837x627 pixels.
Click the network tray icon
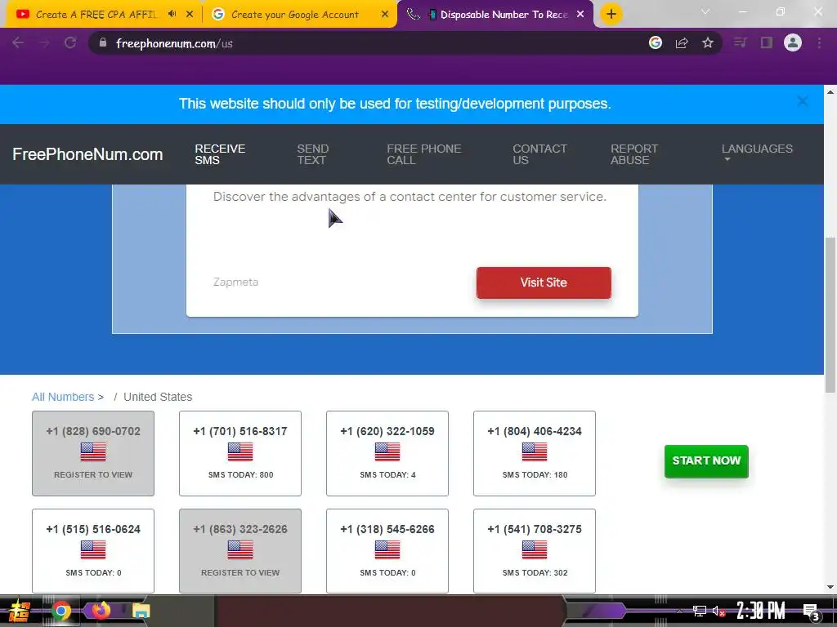(x=700, y=611)
